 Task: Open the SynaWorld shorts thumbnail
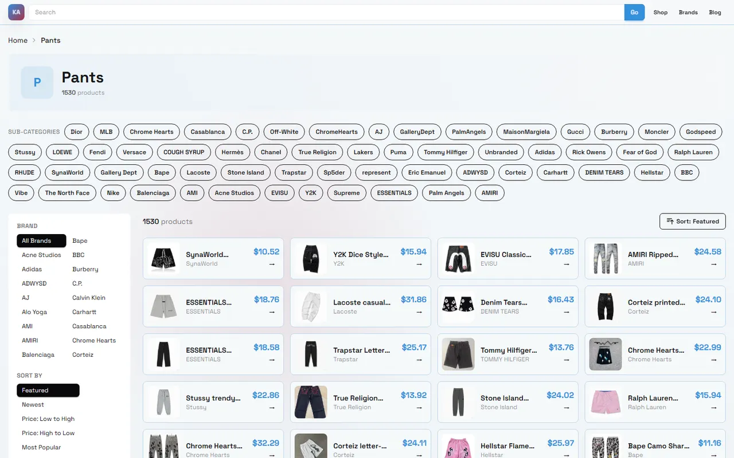[164, 259]
